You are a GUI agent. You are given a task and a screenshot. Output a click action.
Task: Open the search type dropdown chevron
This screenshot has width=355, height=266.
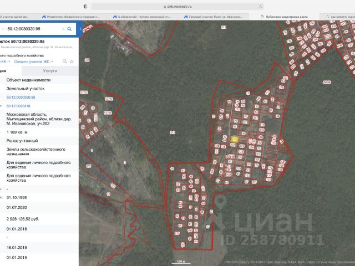pyautogui.click(x=3, y=29)
